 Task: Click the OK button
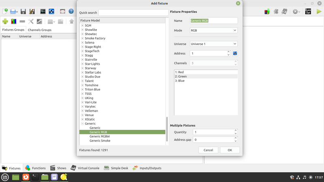230,150
